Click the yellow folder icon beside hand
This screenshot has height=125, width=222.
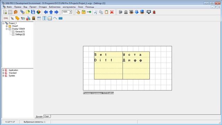[84, 12]
